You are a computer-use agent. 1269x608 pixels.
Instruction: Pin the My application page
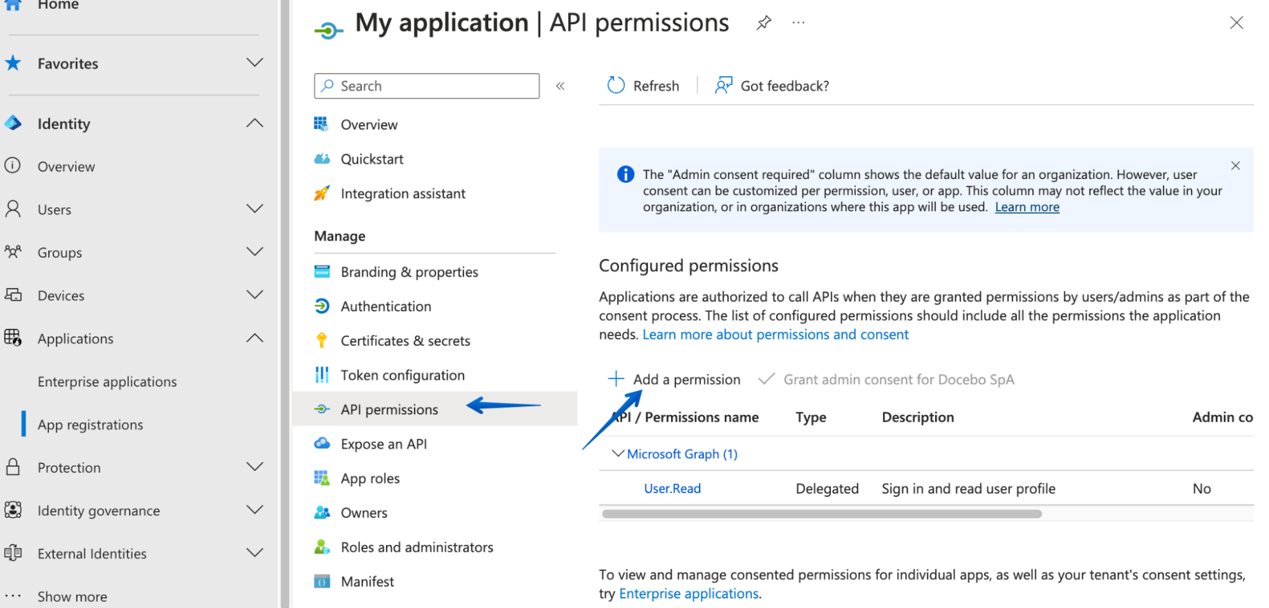[763, 22]
